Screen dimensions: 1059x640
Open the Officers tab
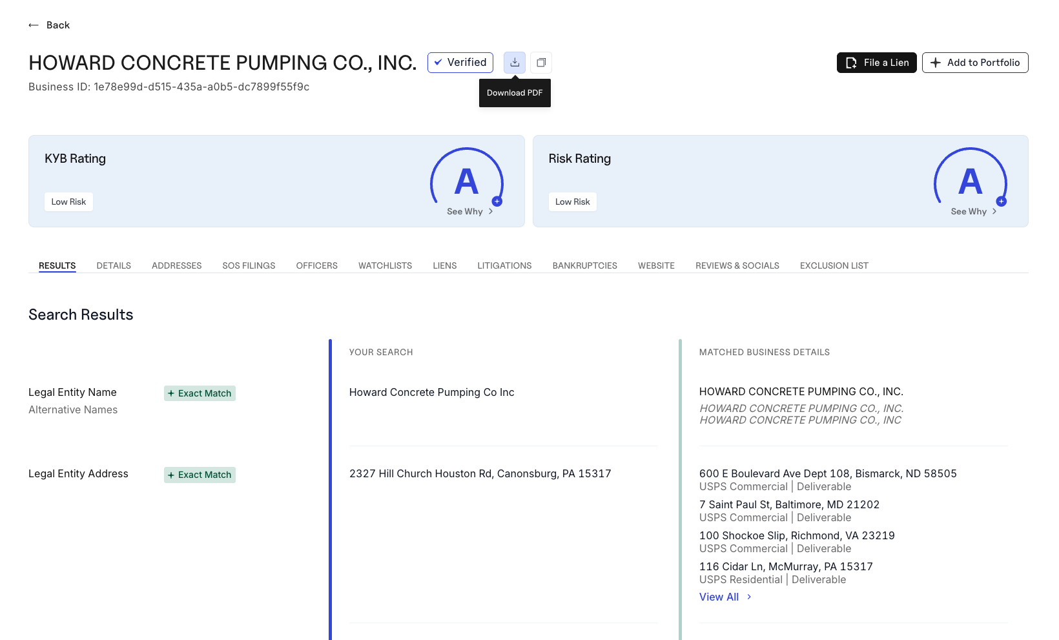[317, 265]
